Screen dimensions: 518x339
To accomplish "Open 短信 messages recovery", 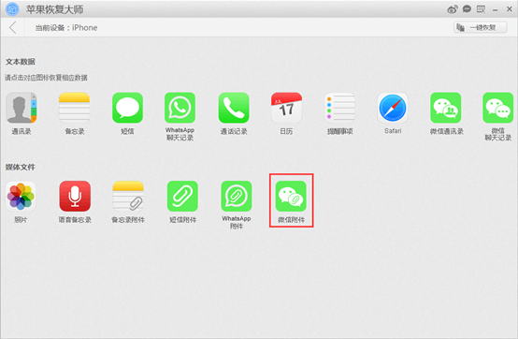I will (x=127, y=108).
